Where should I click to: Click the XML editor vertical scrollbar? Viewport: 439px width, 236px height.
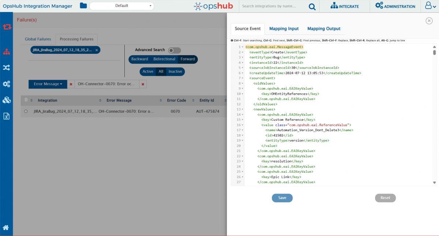tap(434, 110)
